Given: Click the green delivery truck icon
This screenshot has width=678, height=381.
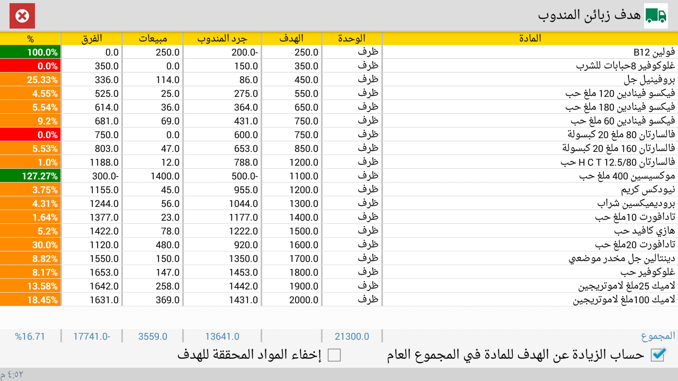Looking at the screenshot, I should tap(656, 15).
